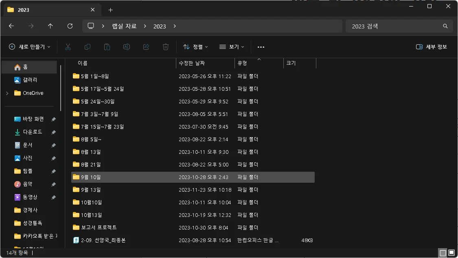
Task: Open the See more (…) menu
Action: (x=261, y=46)
